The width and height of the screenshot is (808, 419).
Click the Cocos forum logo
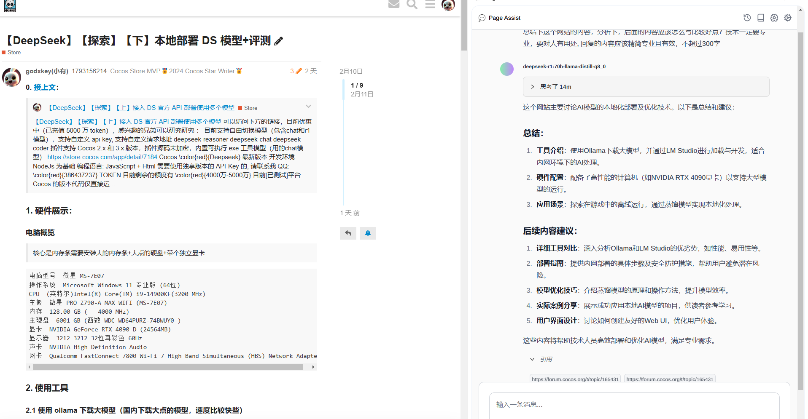[10, 6]
